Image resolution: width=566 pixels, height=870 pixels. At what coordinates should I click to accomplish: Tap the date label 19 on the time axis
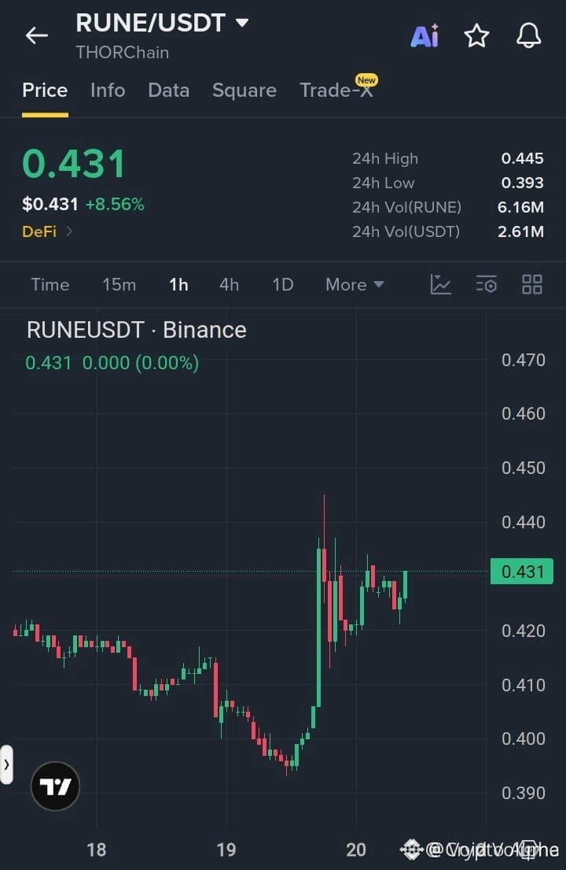coord(226,850)
